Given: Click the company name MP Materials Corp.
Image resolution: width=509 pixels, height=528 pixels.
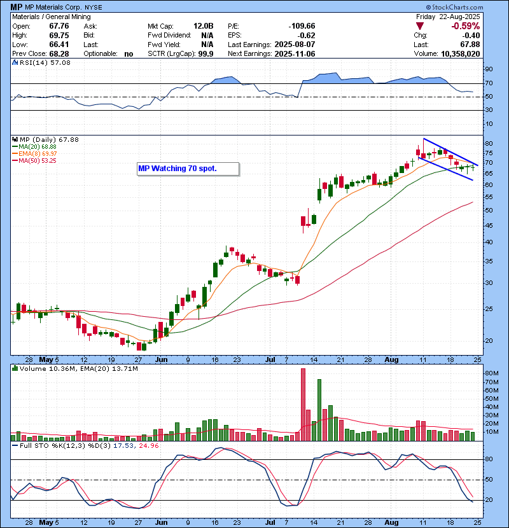Looking at the screenshot, I should coord(53,8).
